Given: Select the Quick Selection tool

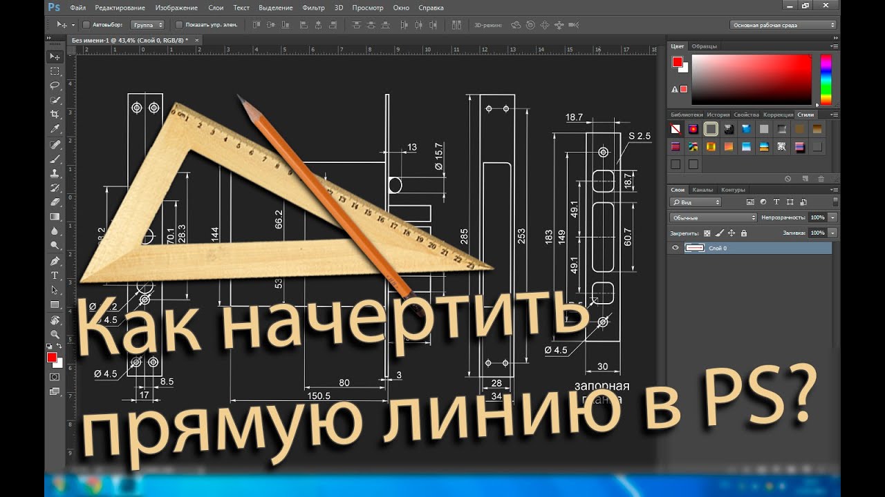Looking at the screenshot, I should [55, 100].
